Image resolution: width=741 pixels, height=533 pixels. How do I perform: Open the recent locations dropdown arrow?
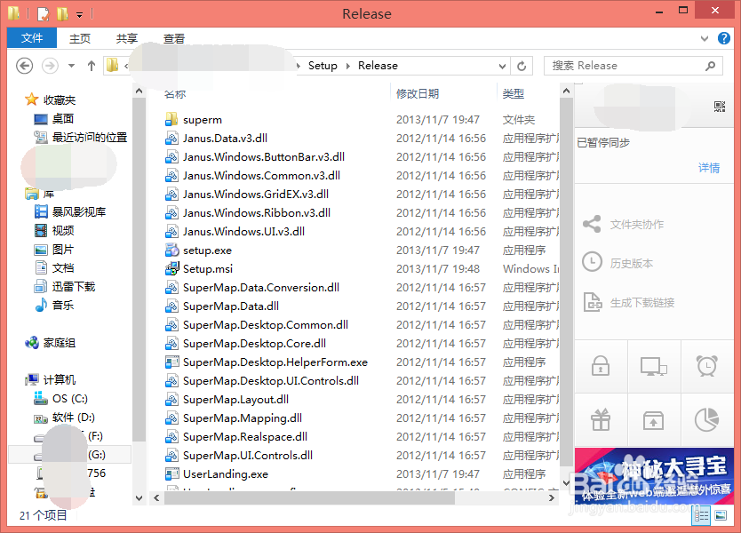[71, 66]
